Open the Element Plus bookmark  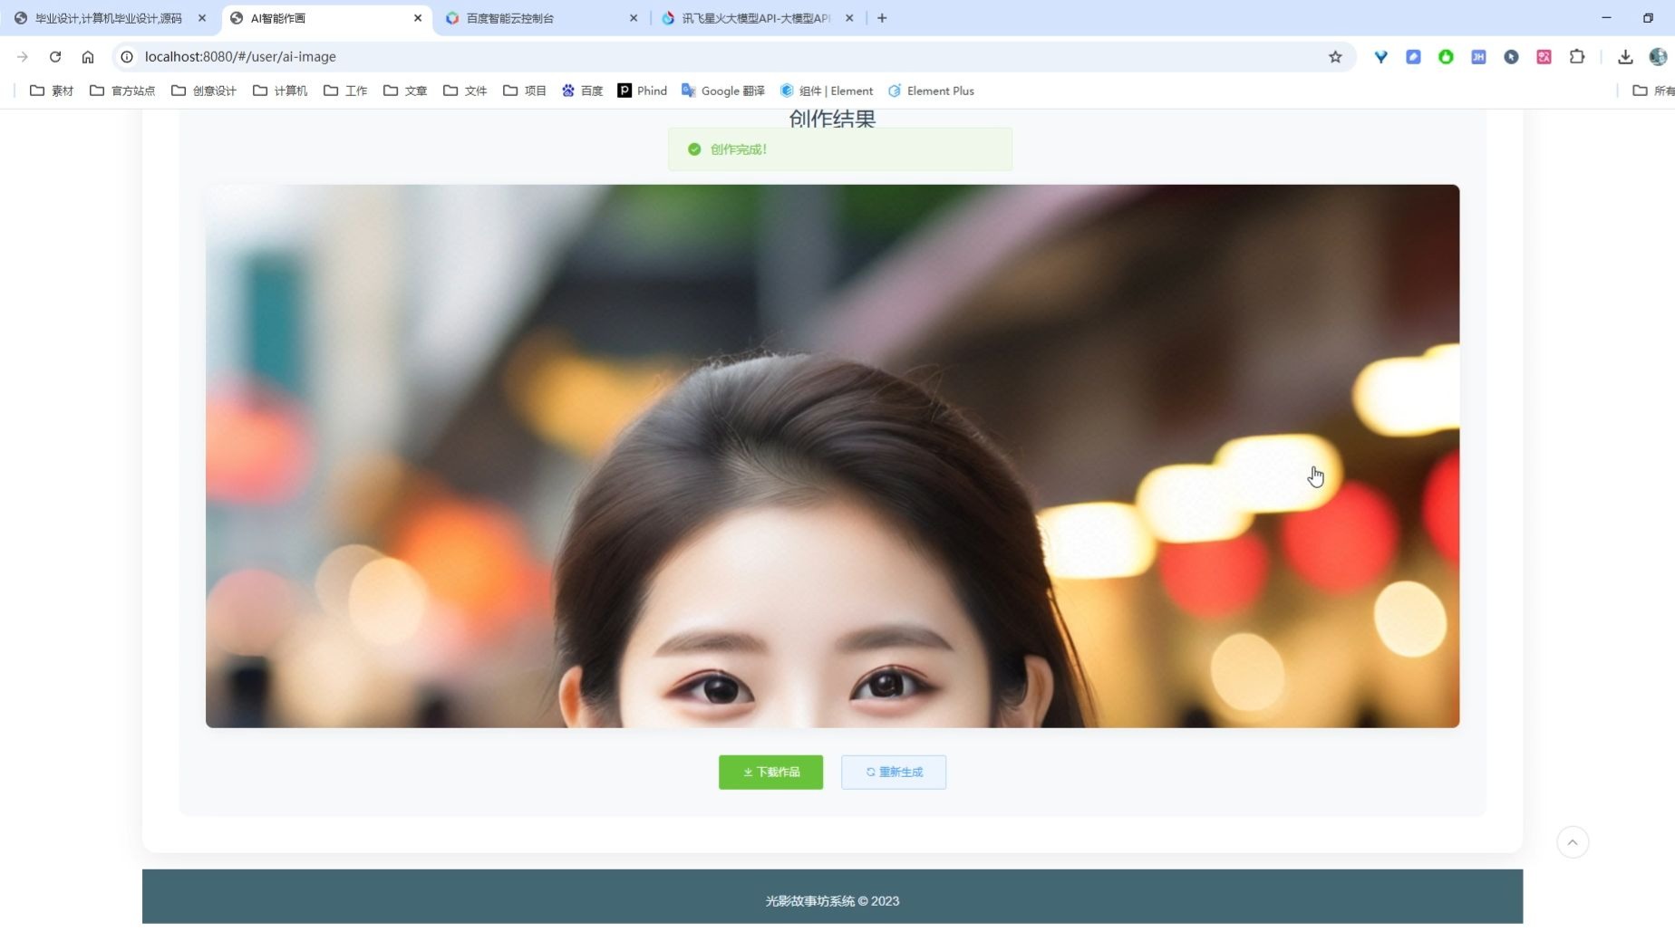931,91
